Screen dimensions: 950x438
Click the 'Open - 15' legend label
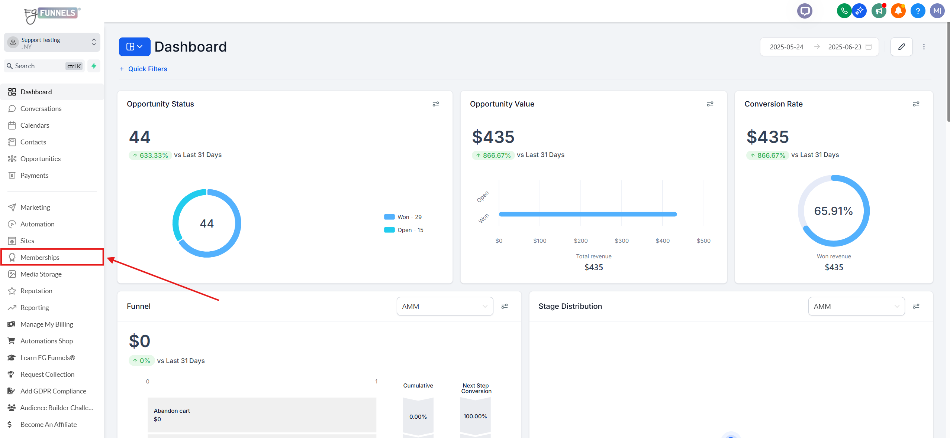click(x=410, y=230)
